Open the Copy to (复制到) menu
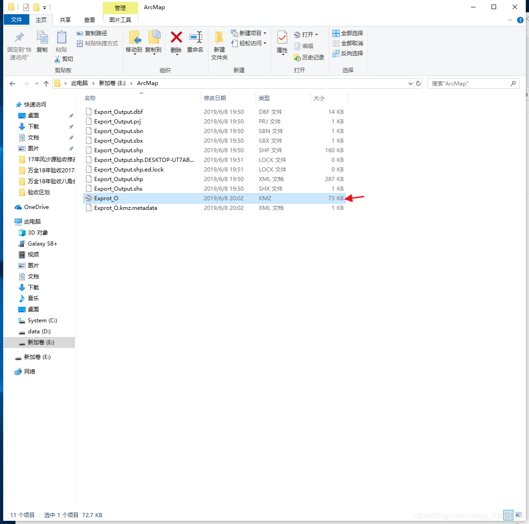 (154, 42)
